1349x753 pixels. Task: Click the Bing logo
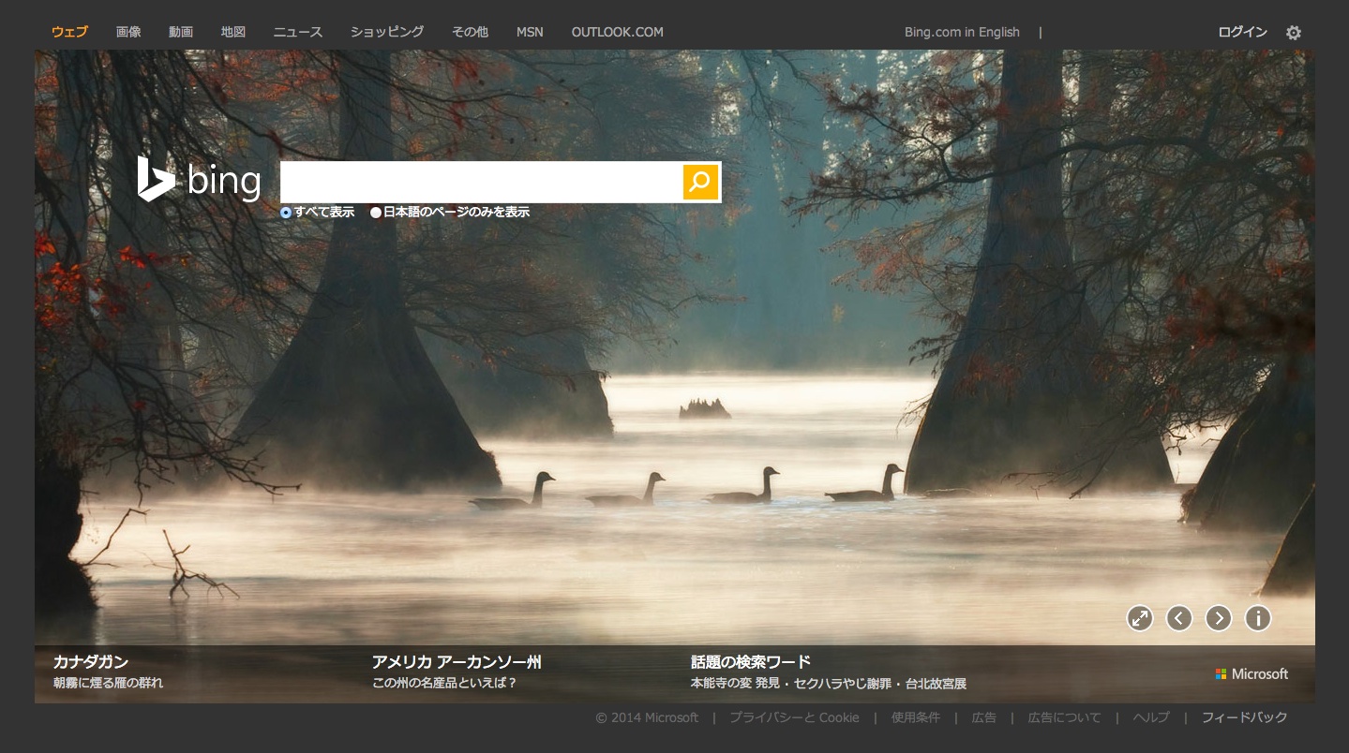(x=200, y=180)
